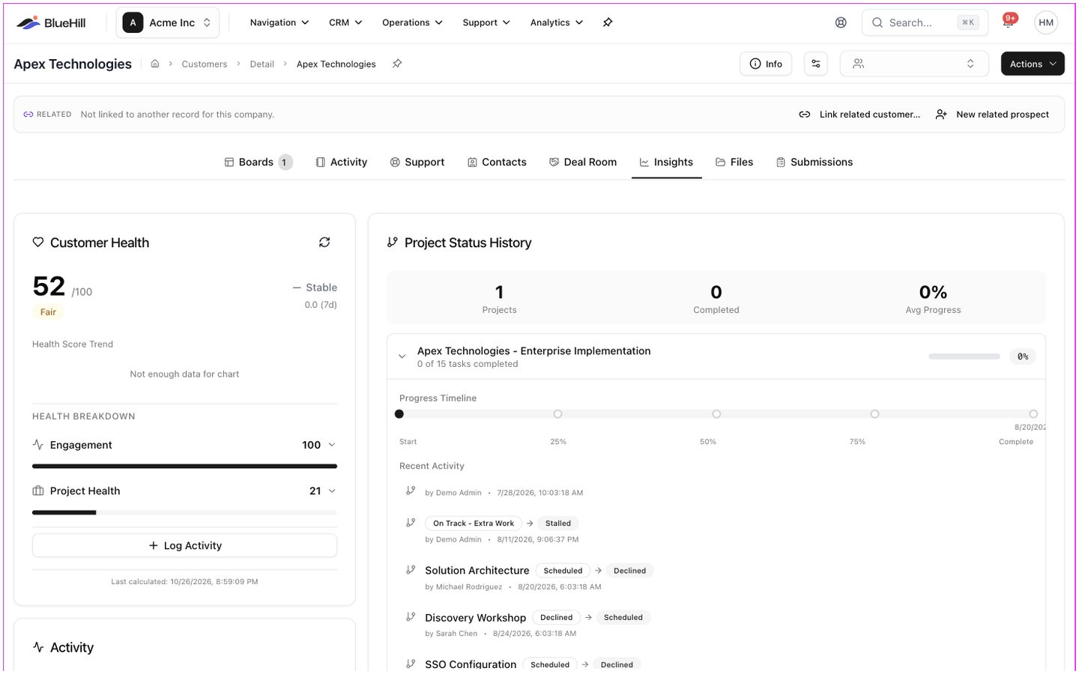Image resolution: width=1079 pixels, height=674 pixels.
Task: Switch to the Files tab
Action: tap(734, 162)
